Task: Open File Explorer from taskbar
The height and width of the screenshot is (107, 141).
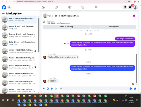Action: click(x=24, y=96)
